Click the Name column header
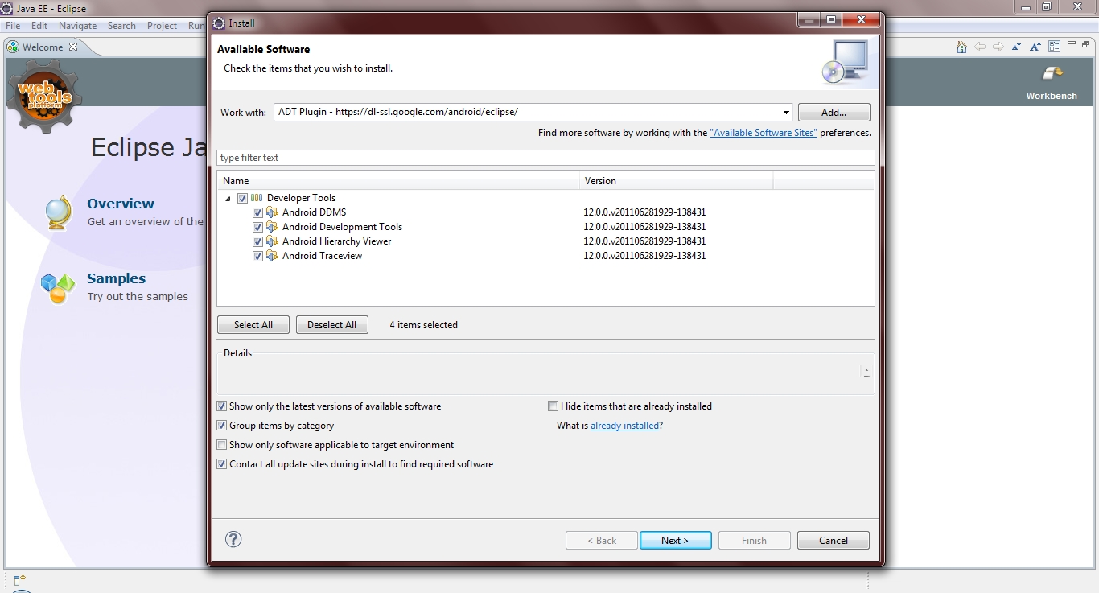The height and width of the screenshot is (593, 1099). pos(236,180)
